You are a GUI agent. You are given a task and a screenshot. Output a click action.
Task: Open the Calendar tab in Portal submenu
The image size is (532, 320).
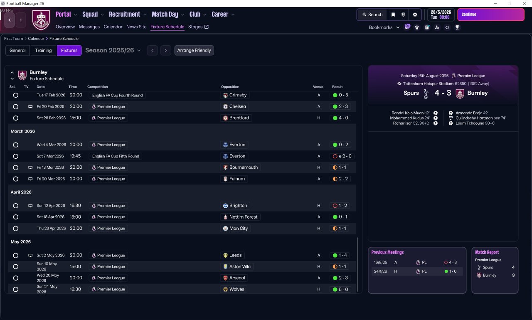[x=113, y=27]
